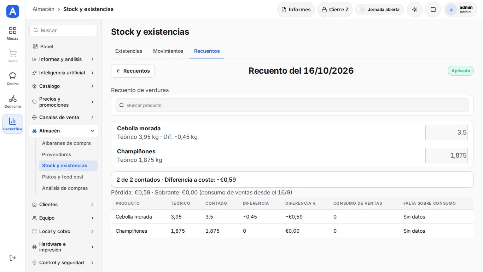Screen dimensions: 483x272
Task: Focus the sidebar Buscar search field
Action: [x=64, y=30]
